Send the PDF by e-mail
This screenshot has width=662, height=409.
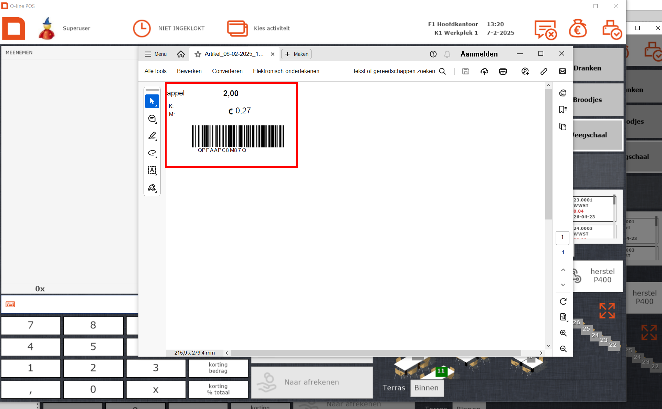tap(563, 71)
